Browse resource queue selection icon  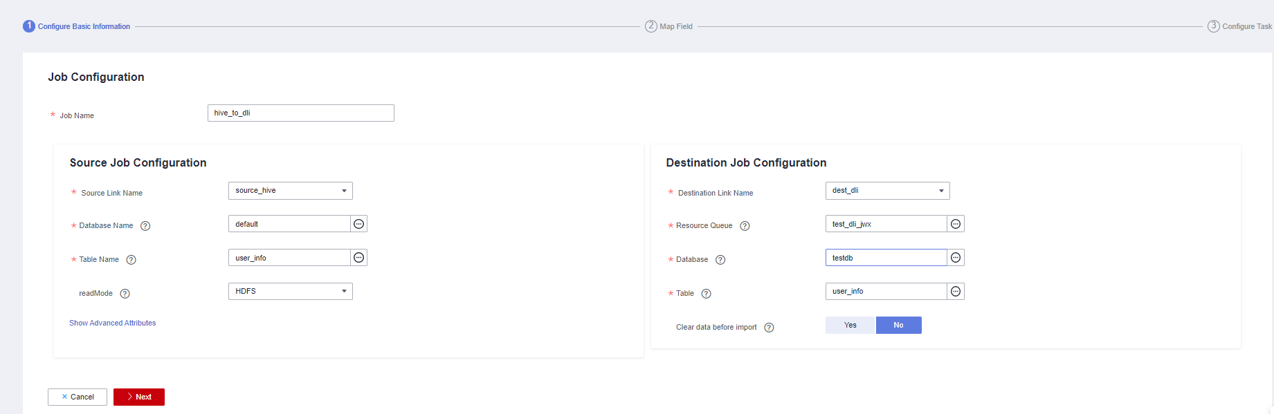pos(956,224)
